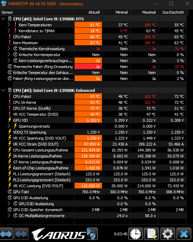Collapse the CPU Enhanced sensor group

pyautogui.click(x=3, y=90)
